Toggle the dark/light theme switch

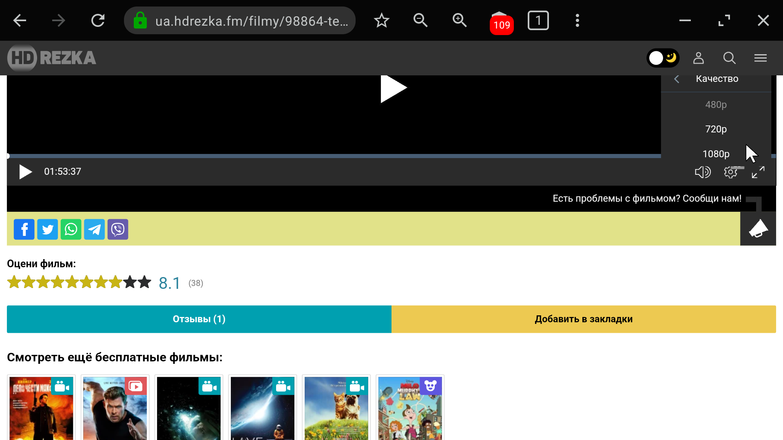click(663, 58)
